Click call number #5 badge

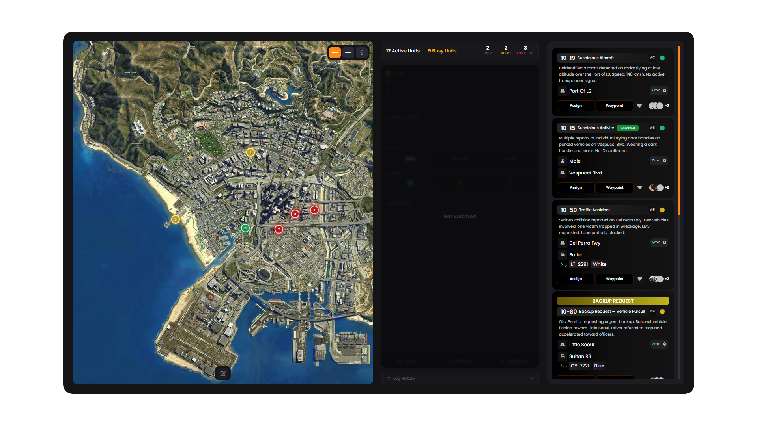652,210
